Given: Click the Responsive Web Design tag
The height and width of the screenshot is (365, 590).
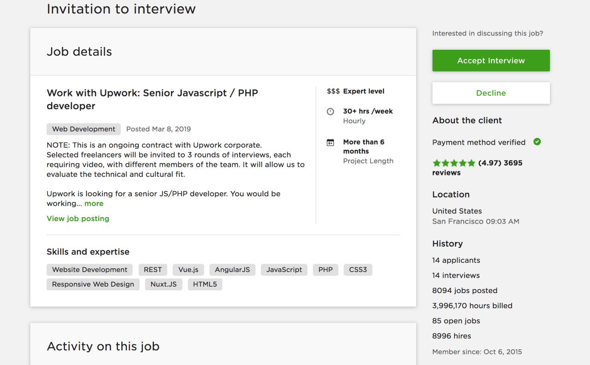Looking at the screenshot, I should tap(93, 284).
